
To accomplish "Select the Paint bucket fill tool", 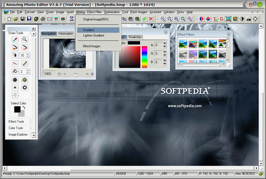I will click(15, 71).
